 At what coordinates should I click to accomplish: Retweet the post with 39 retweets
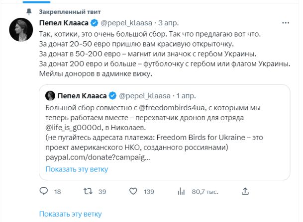click(87, 191)
